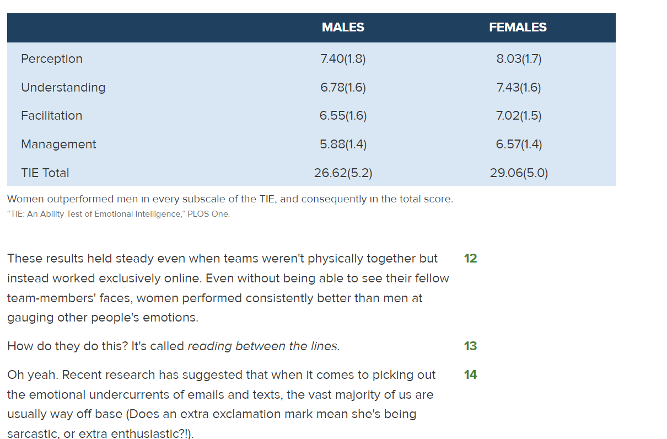Click the Management row label

click(58, 144)
